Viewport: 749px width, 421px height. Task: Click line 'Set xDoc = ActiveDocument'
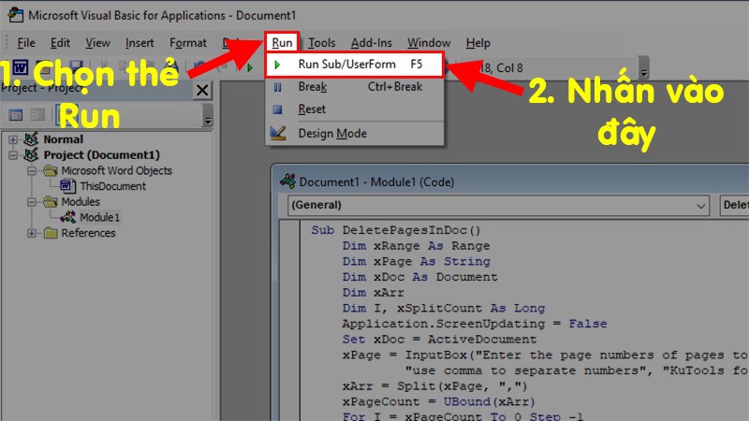439,340
